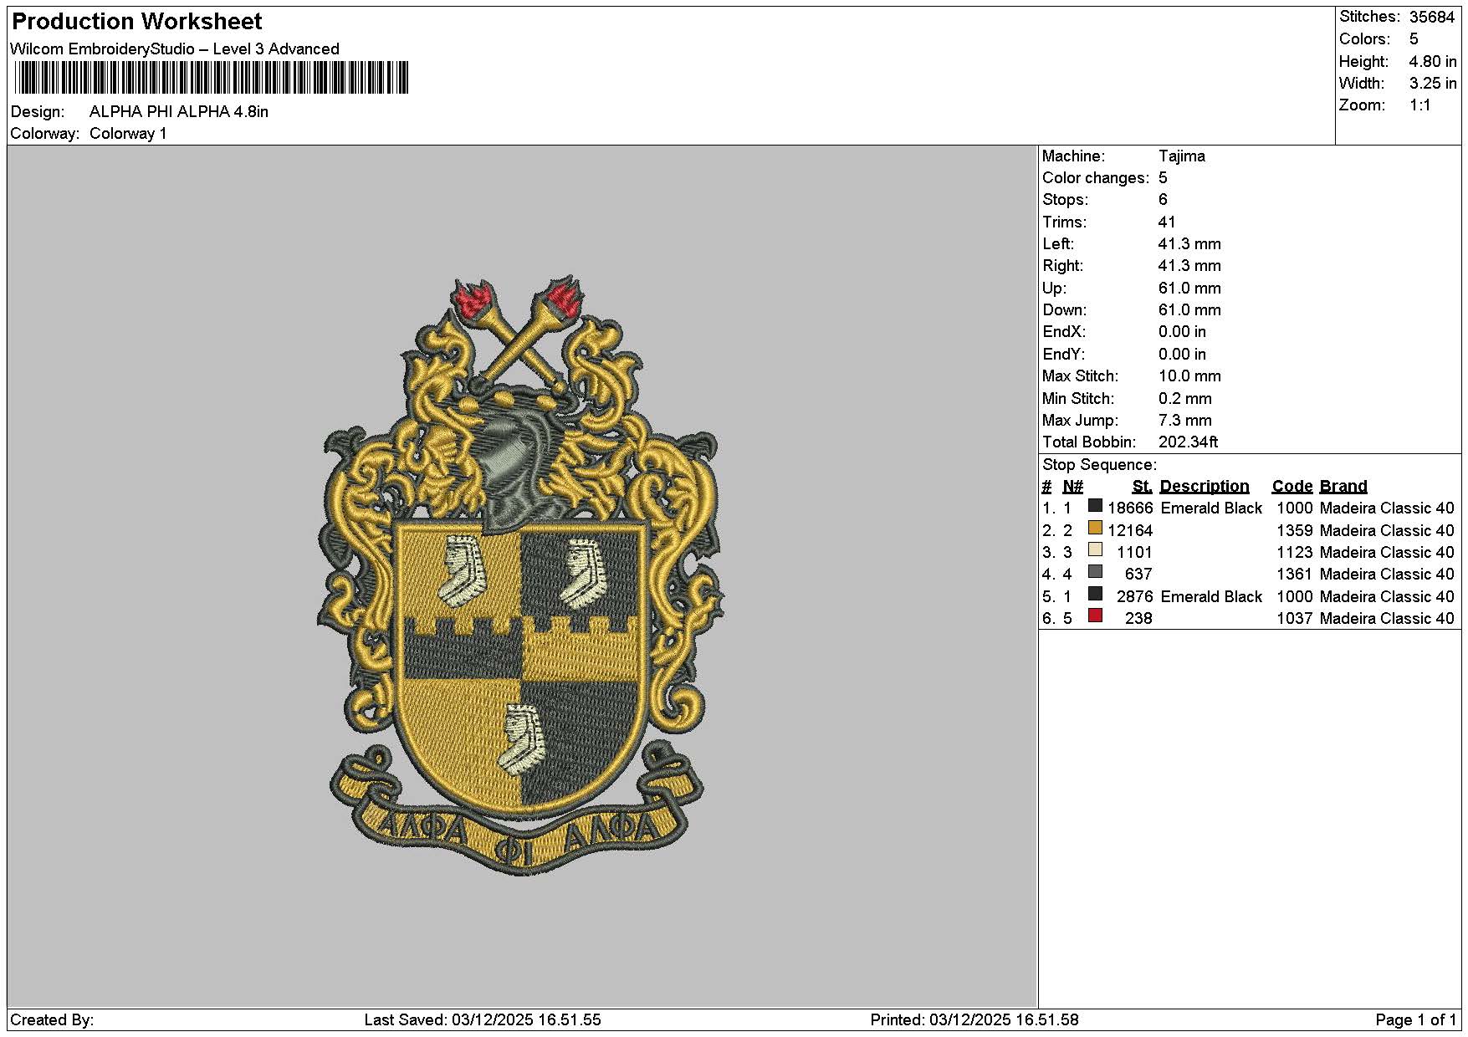The width and height of the screenshot is (1468, 1037).
Task: Click the 'Colorway 1' value
Action: coord(128,134)
